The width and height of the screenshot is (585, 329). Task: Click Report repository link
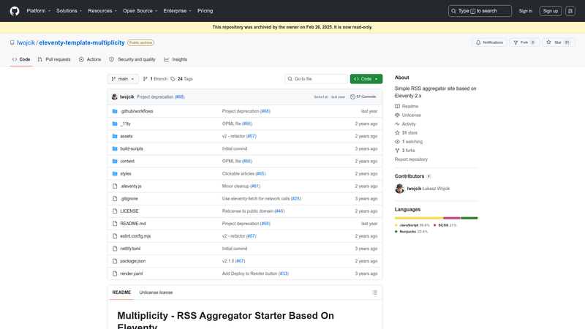point(411,159)
